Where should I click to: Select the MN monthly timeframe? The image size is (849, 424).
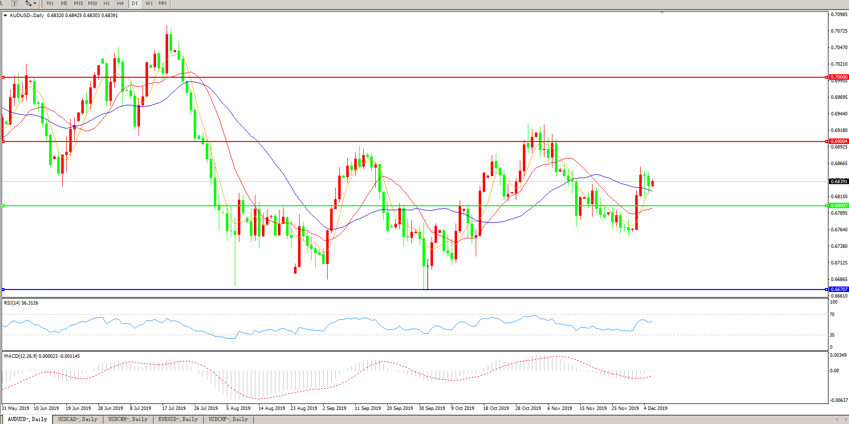[x=163, y=4]
